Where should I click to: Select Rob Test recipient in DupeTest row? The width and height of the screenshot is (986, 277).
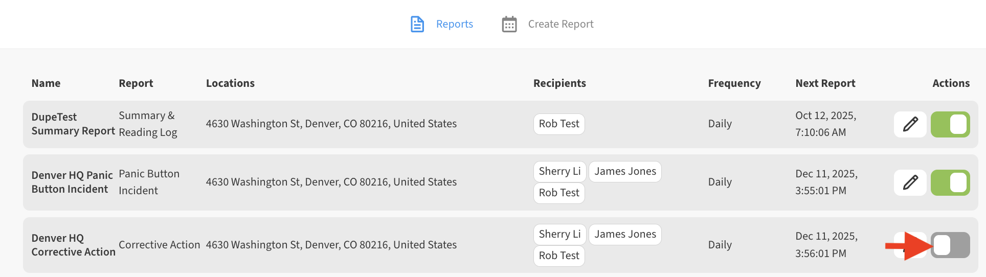(x=558, y=124)
